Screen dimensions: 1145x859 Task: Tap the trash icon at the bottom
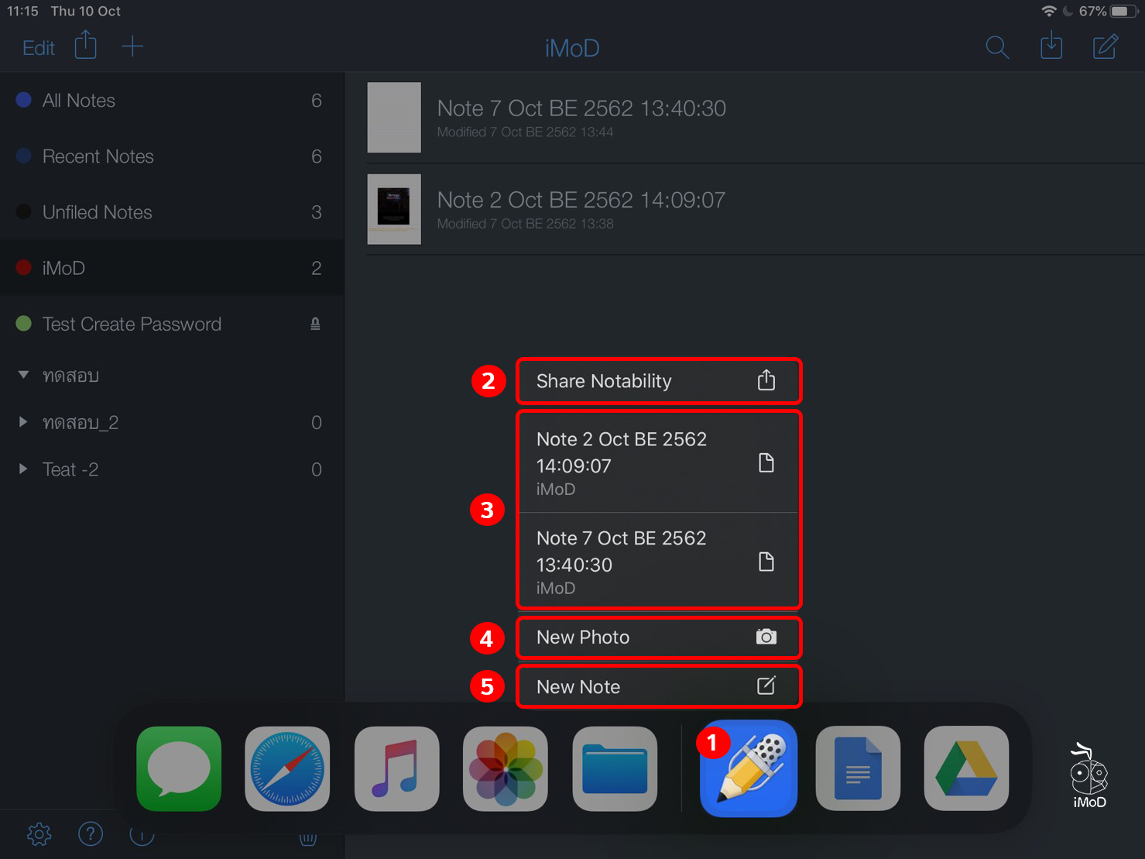[307, 838]
